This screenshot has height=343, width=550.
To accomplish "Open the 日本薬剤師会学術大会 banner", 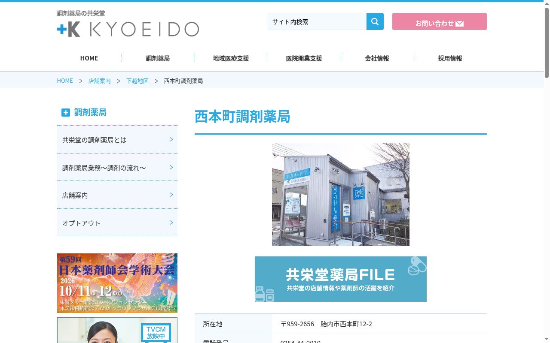I will tap(117, 283).
